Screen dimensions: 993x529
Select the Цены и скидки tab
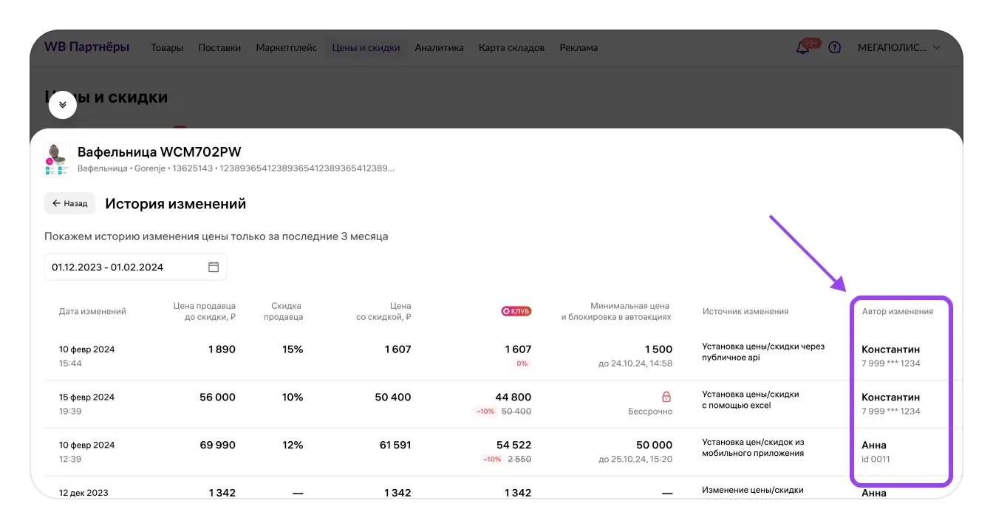pos(366,48)
